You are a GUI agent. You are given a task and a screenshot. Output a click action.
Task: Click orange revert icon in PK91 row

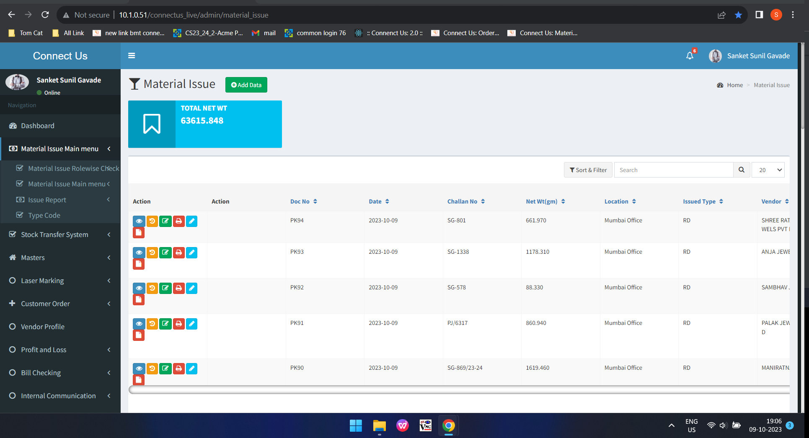click(x=152, y=324)
